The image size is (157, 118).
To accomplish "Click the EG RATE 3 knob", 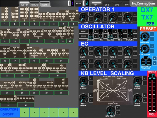I will 113,51.
